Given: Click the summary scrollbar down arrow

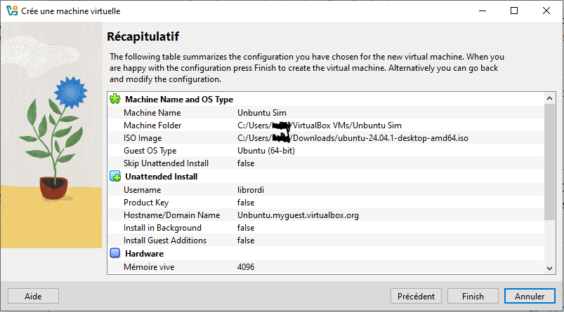Looking at the screenshot, I should [549, 269].
